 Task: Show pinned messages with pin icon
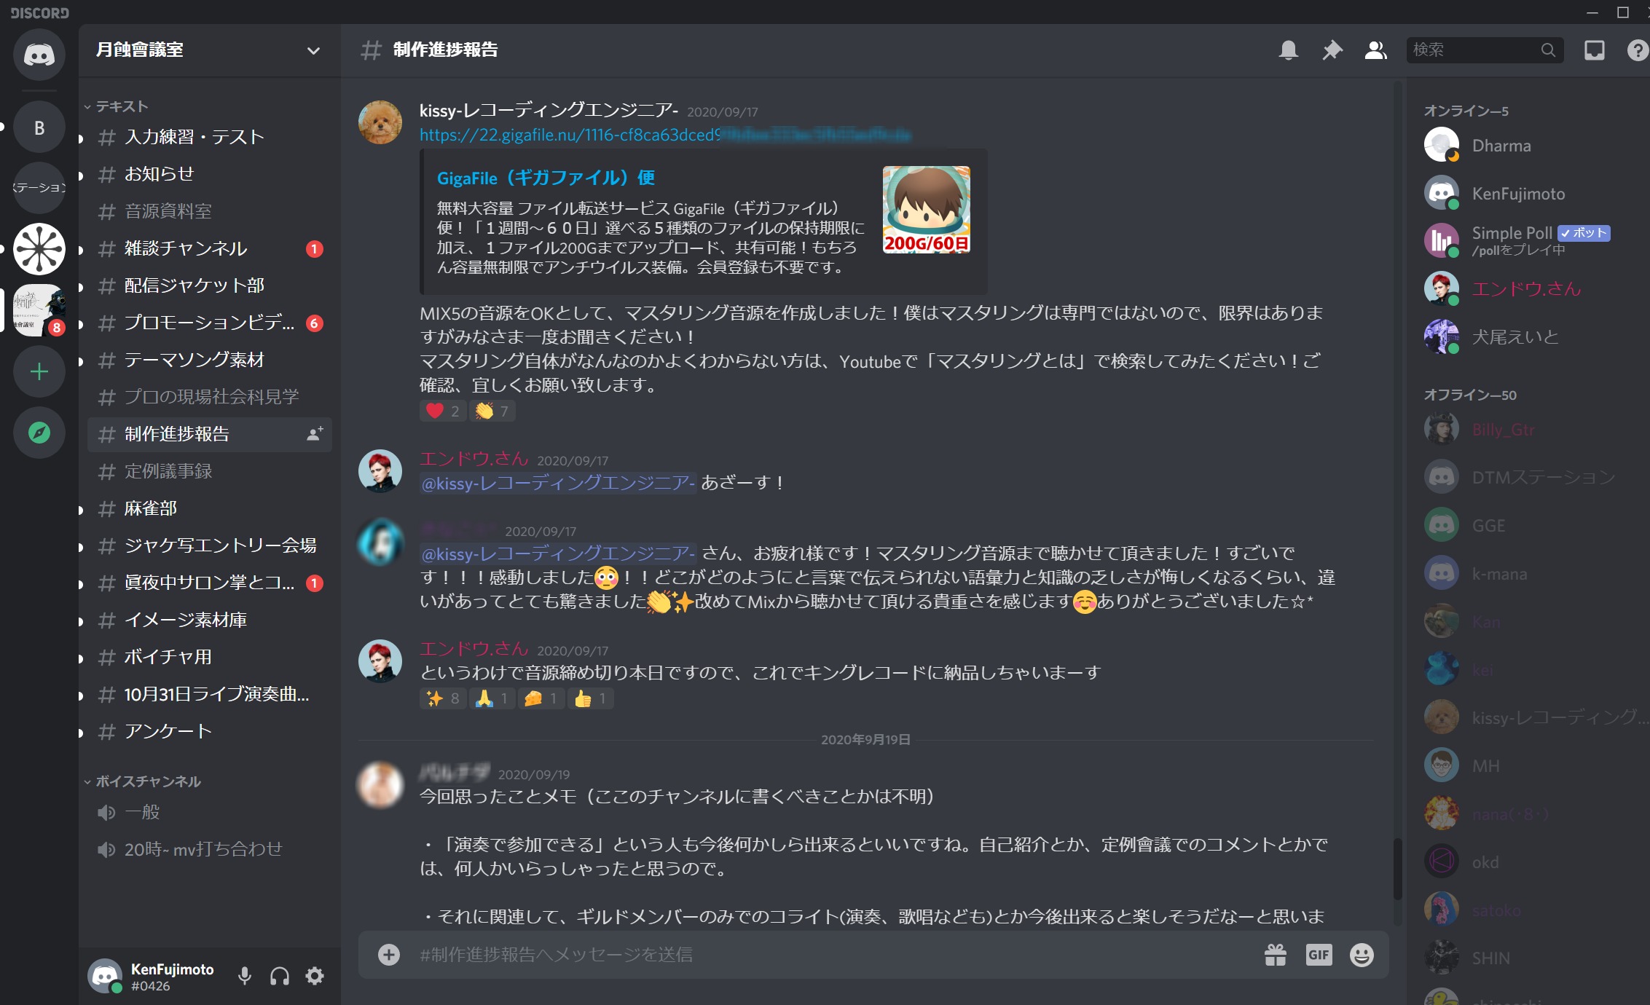tap(1332, 50)
